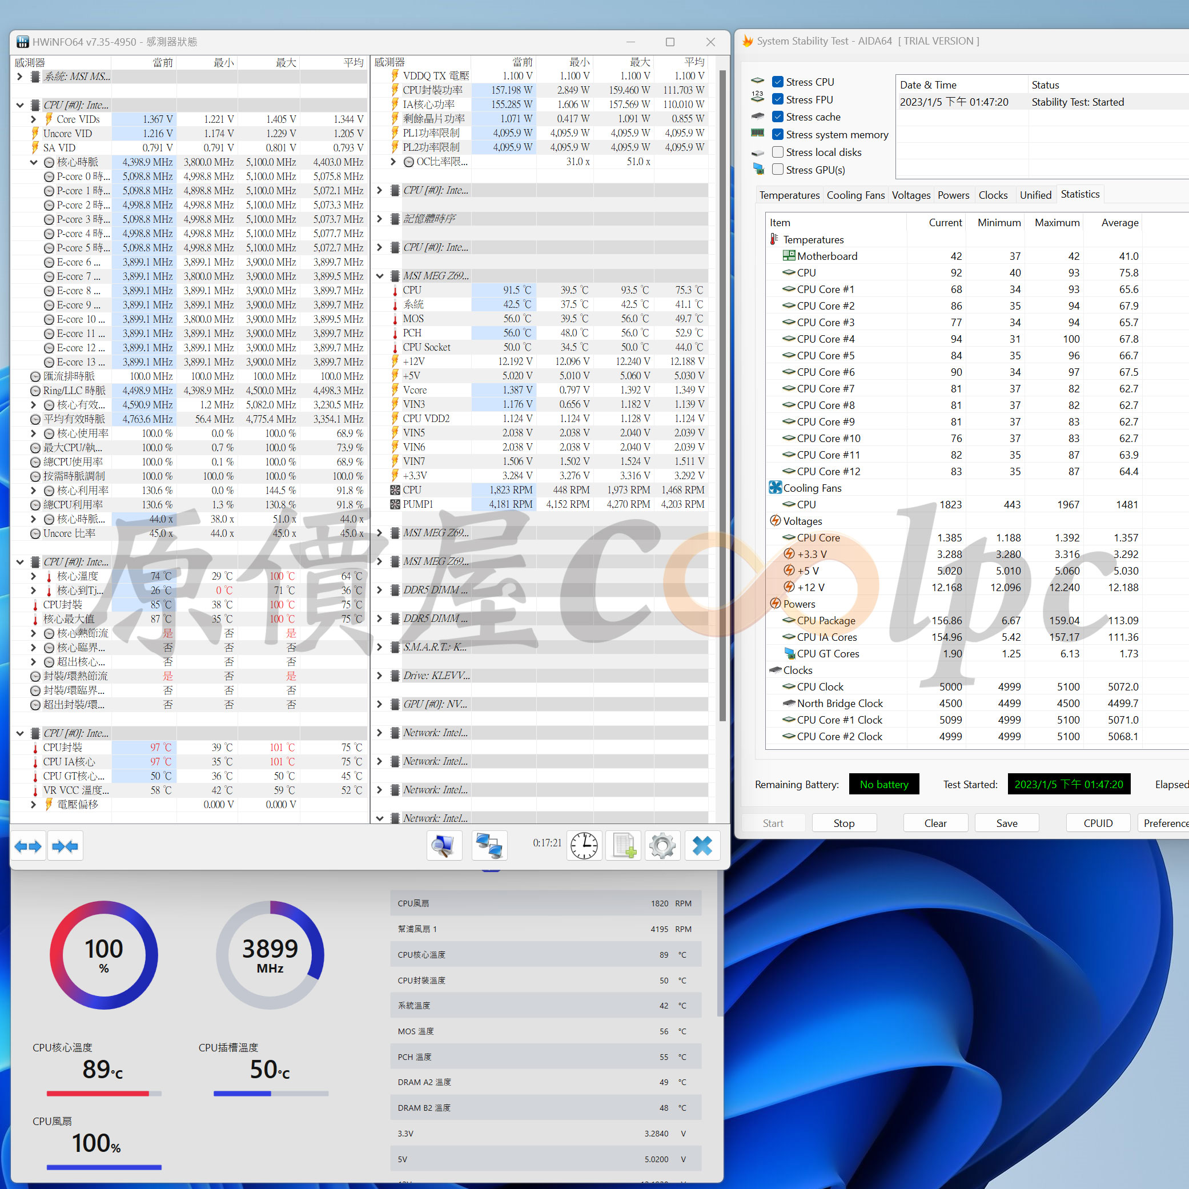The image size is (1189, 1189).
Task: Click the Voltages lightning icon in AIDA64 list
Action: point(776,521)
